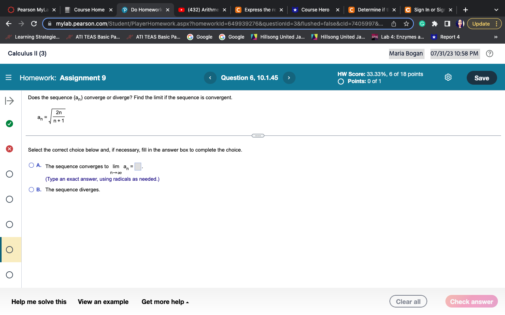Click Help me solve this

(39, 302)
